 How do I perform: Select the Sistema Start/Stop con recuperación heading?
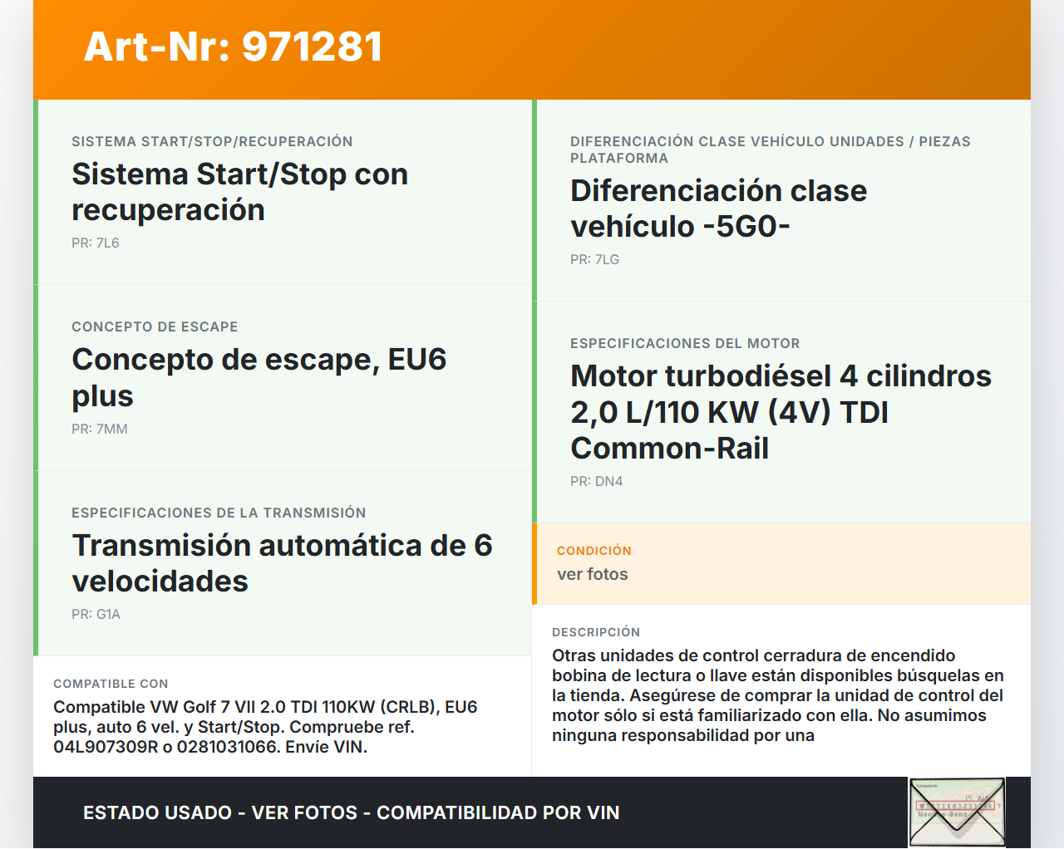tap(239, 192)
